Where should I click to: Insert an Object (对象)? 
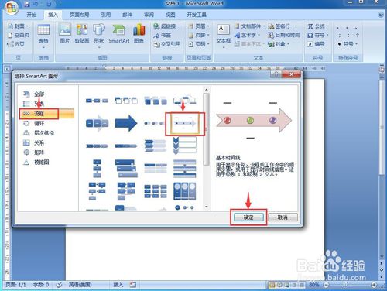(x=279, y=44)
